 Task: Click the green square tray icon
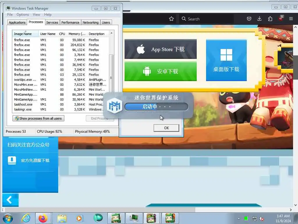point(246,218)
